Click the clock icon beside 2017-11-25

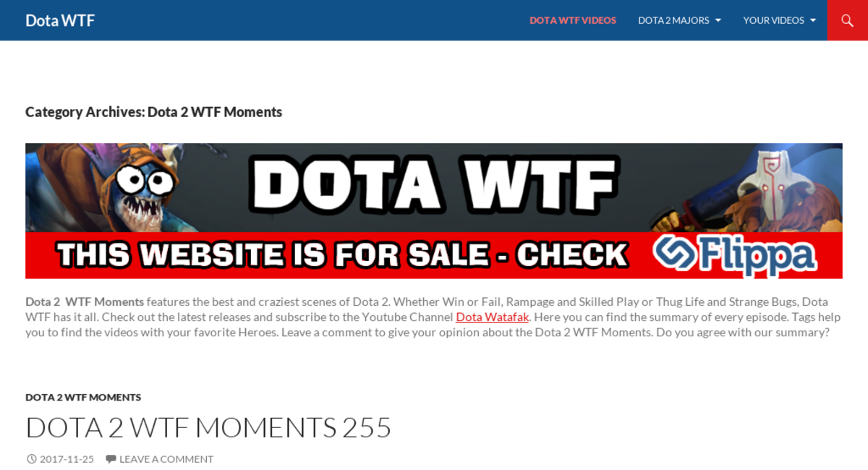pyautogui.click(x=31, y=459)
